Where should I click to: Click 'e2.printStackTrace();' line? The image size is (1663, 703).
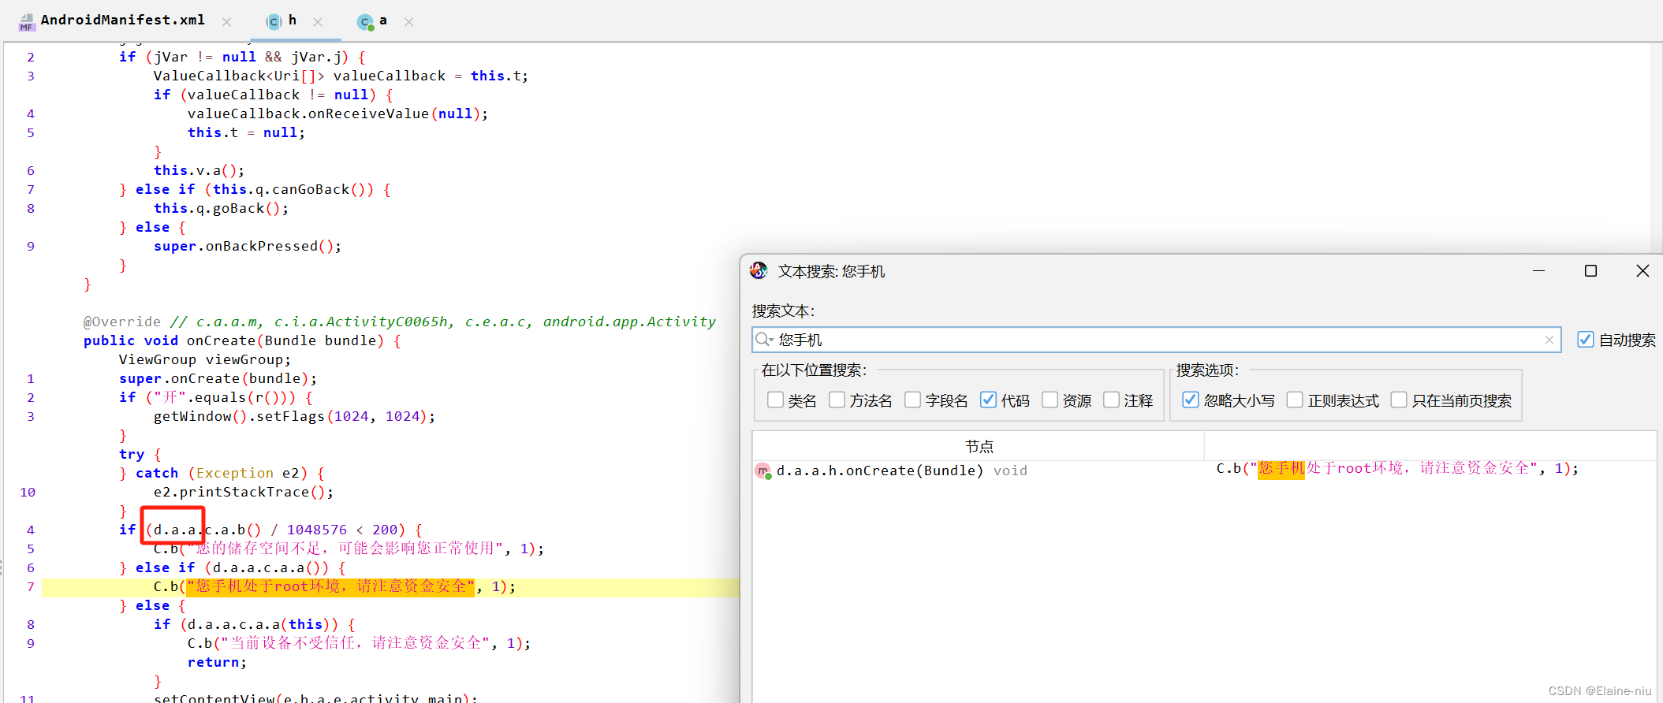(244, 492)
